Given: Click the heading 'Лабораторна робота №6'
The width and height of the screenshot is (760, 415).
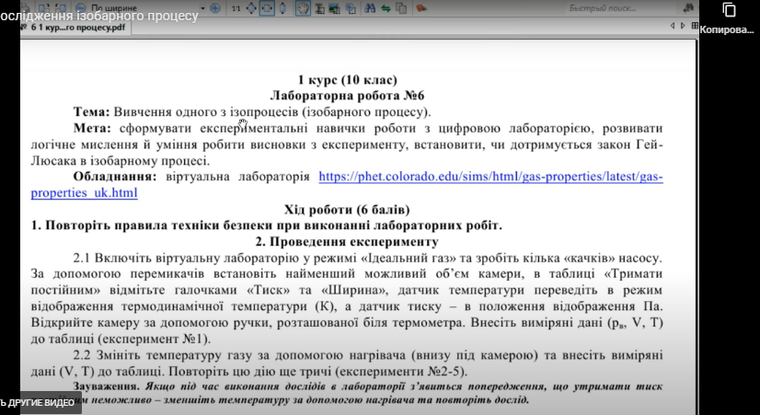Looking at the screenshot, I should (347, 96).
